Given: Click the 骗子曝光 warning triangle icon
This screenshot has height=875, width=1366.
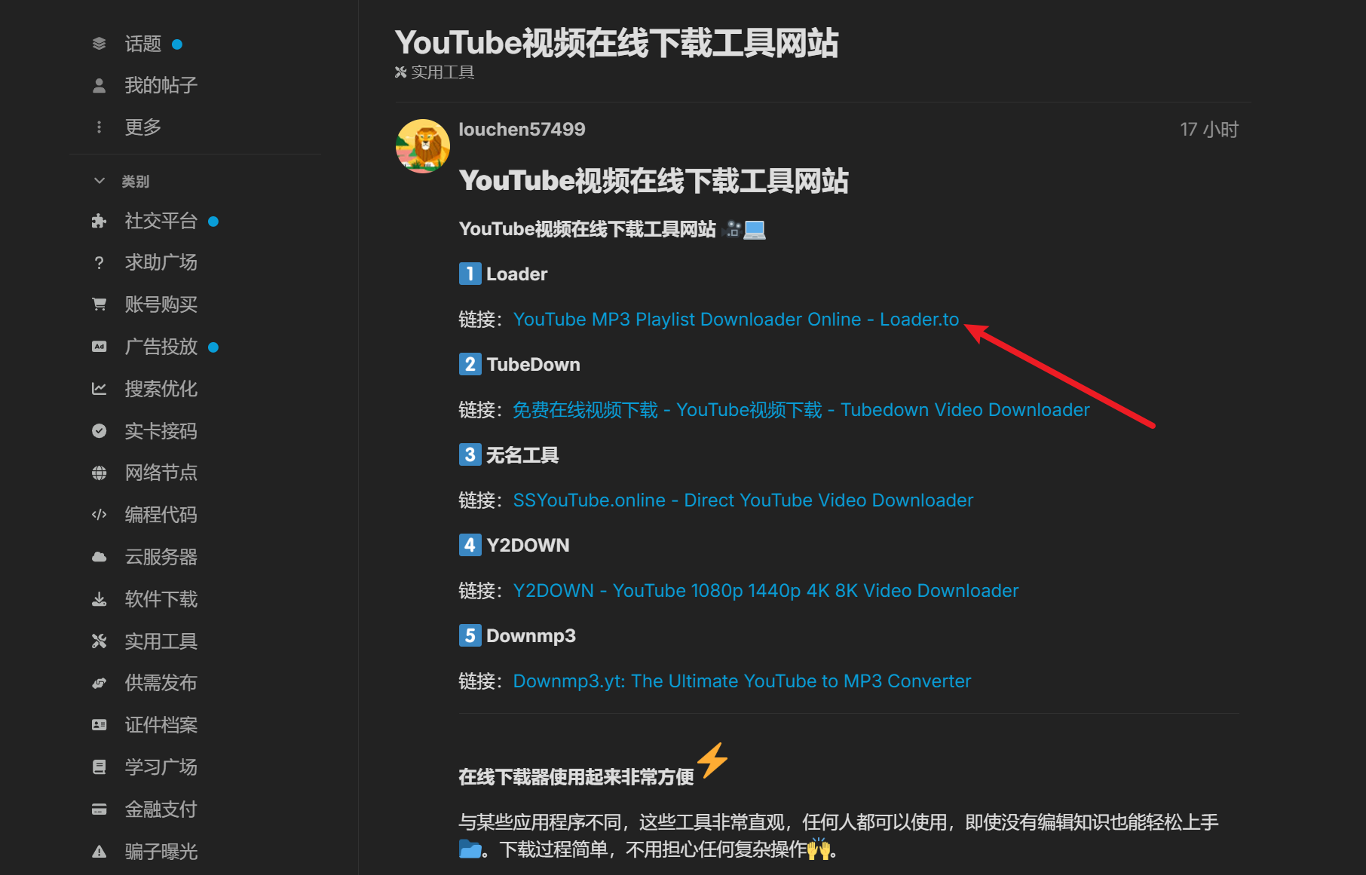Looking at the screenshot, I should click(x=99, y=852).
